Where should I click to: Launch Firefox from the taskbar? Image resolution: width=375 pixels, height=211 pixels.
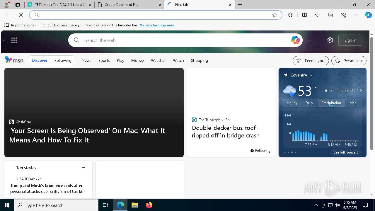click(149, 205)
